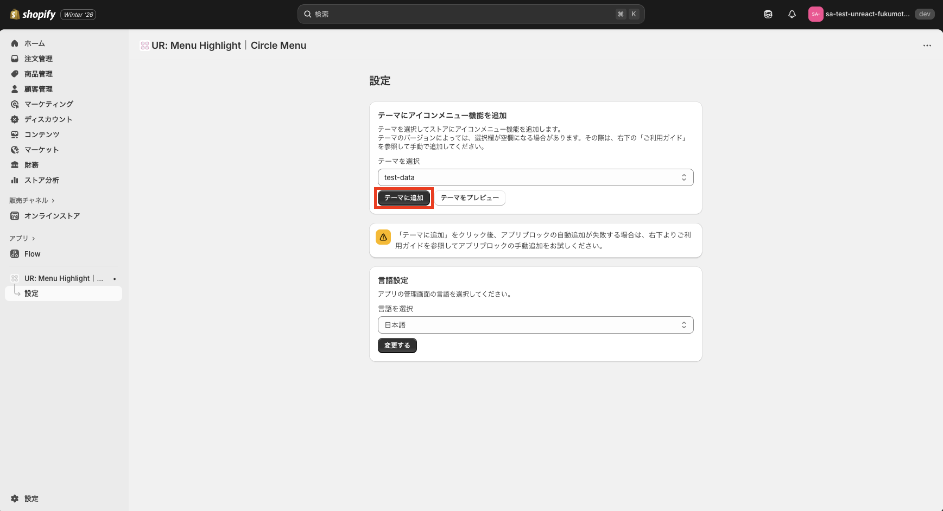Open the 言語を選択 dropdown showing 日本語
Image resolution: width=943 pixels, height=511 pixels.
535,324
